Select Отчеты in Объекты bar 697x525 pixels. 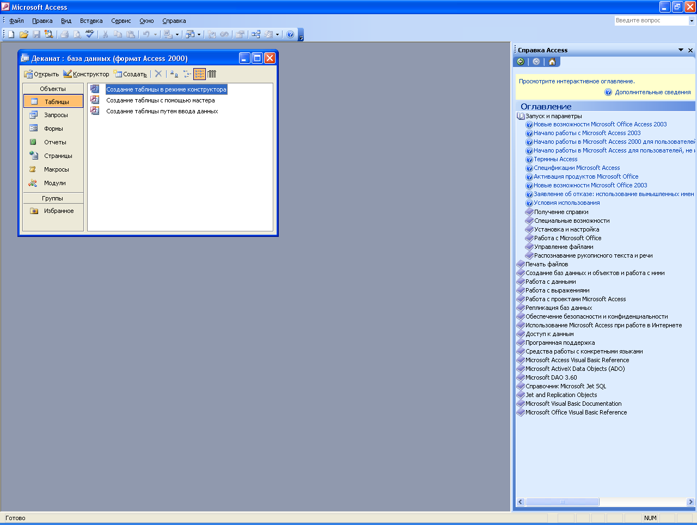click(53, 142)
